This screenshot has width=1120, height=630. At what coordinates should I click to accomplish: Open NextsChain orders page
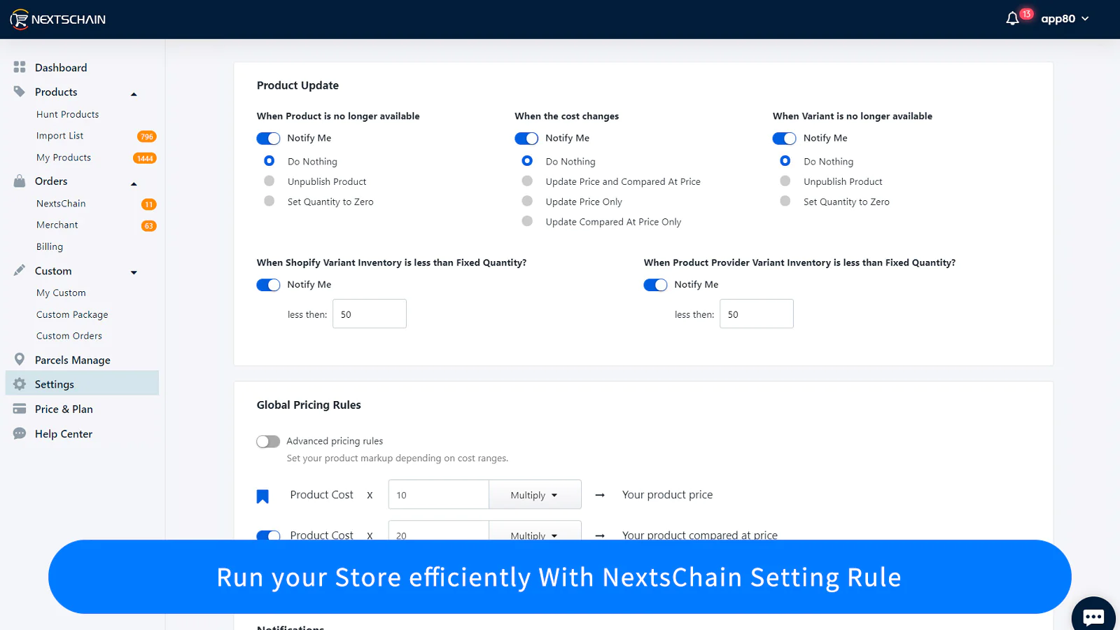61,203
